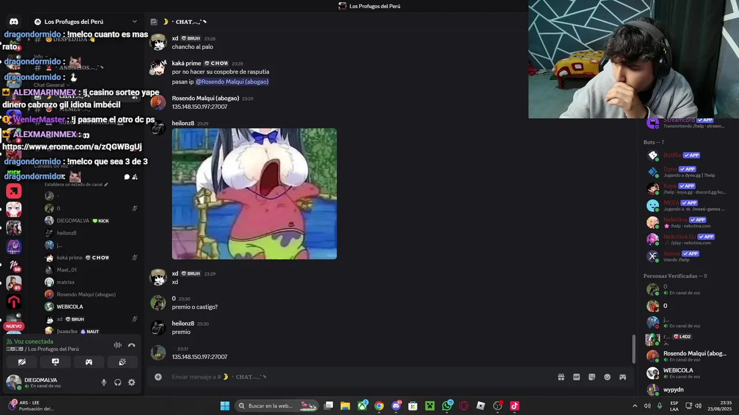Start an activity with controller icon

[x=89, y=362]
